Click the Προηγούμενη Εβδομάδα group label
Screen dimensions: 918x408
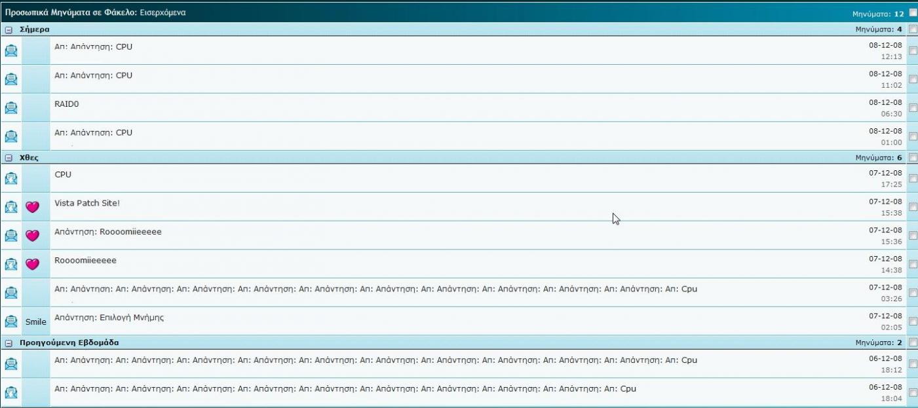pyautogui.click(x=69, y=343)
